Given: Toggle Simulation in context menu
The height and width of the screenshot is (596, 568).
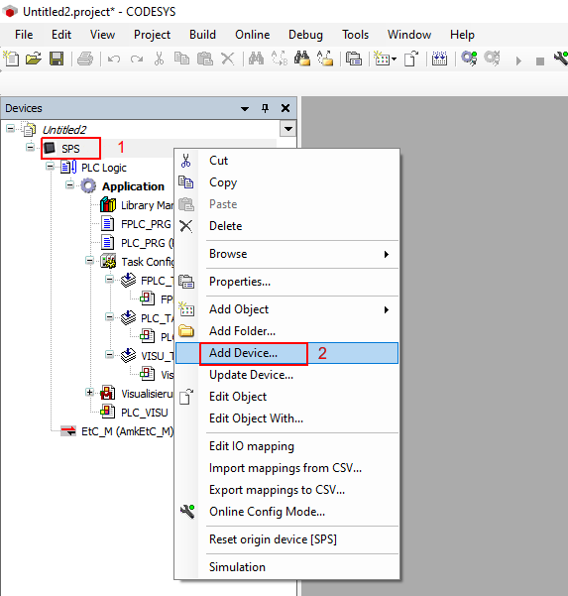Looking at the screenshot, I should pyautogui.click(x=286, y=567).
